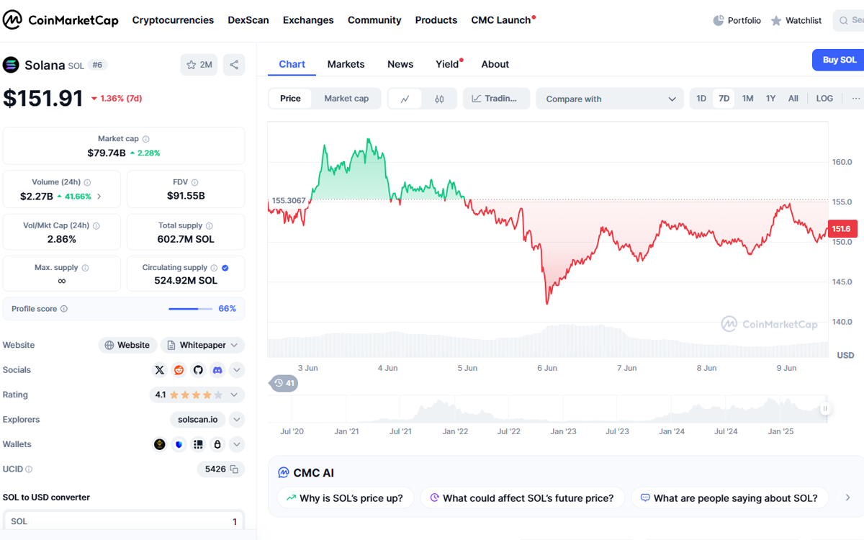Expand the Wallets list chevron

click(x=237, y=444)
